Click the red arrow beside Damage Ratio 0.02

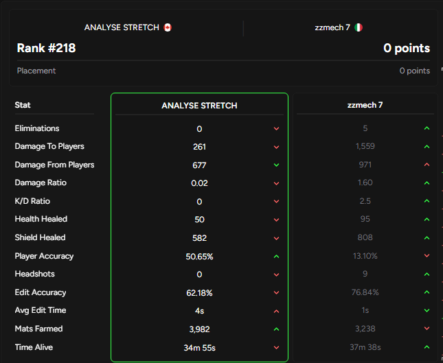(276, 183)
